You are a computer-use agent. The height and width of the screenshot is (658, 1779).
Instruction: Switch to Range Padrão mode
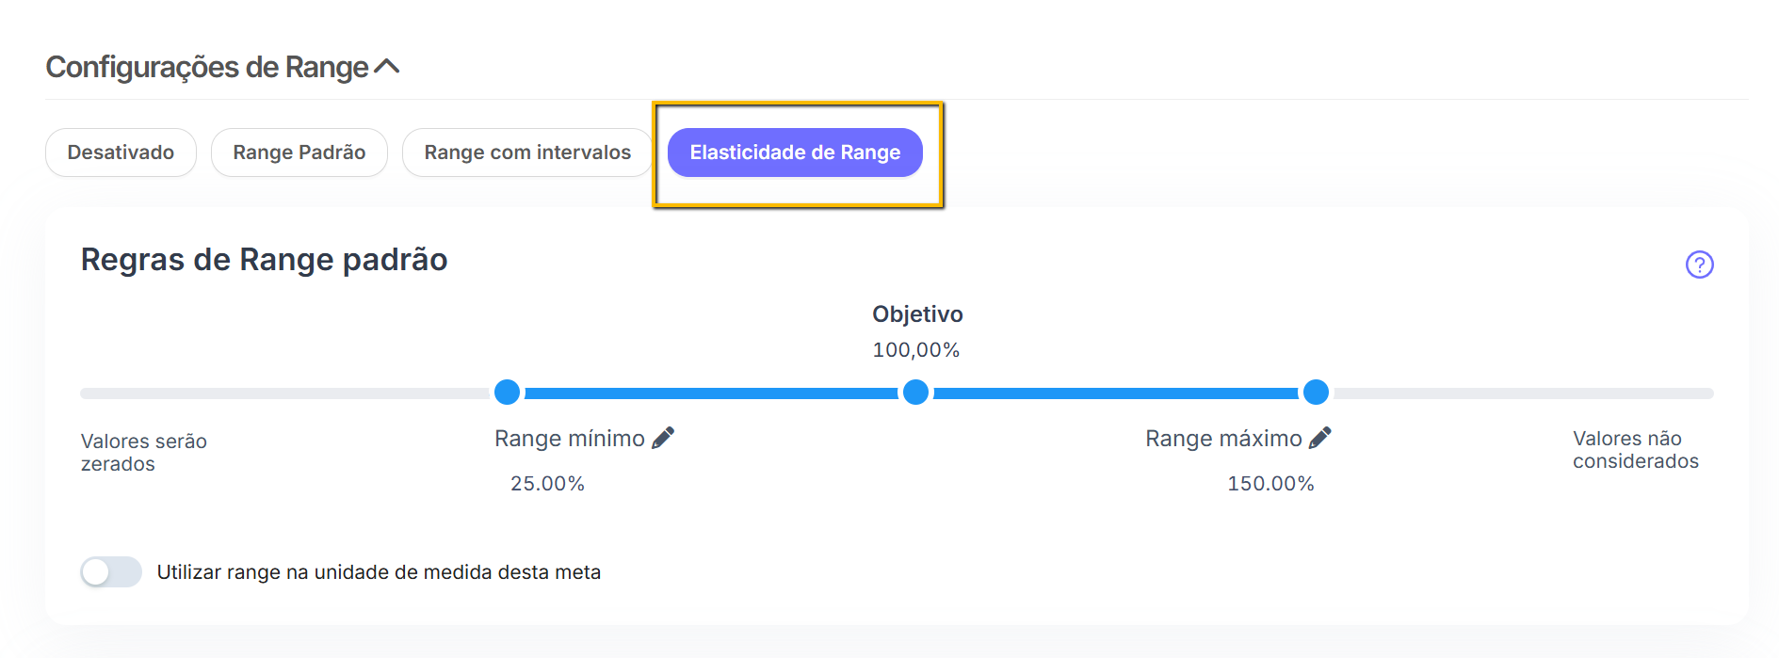click(x=299, y=152)
